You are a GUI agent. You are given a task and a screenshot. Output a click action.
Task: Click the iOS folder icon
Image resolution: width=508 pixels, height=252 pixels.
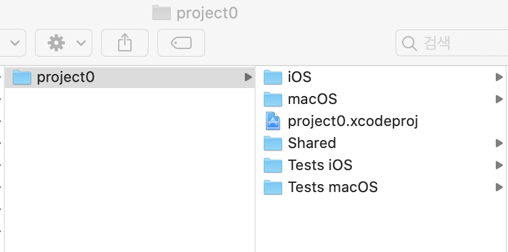(272, 77)
